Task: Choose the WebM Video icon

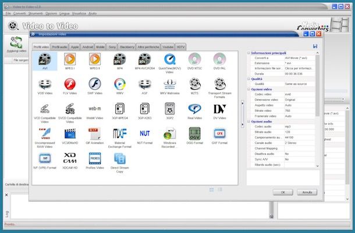Action: pyautogui.click(x=95, y=109)
